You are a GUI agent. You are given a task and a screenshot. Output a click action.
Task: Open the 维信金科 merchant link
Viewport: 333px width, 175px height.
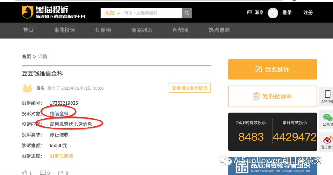[x=59, y=114]
